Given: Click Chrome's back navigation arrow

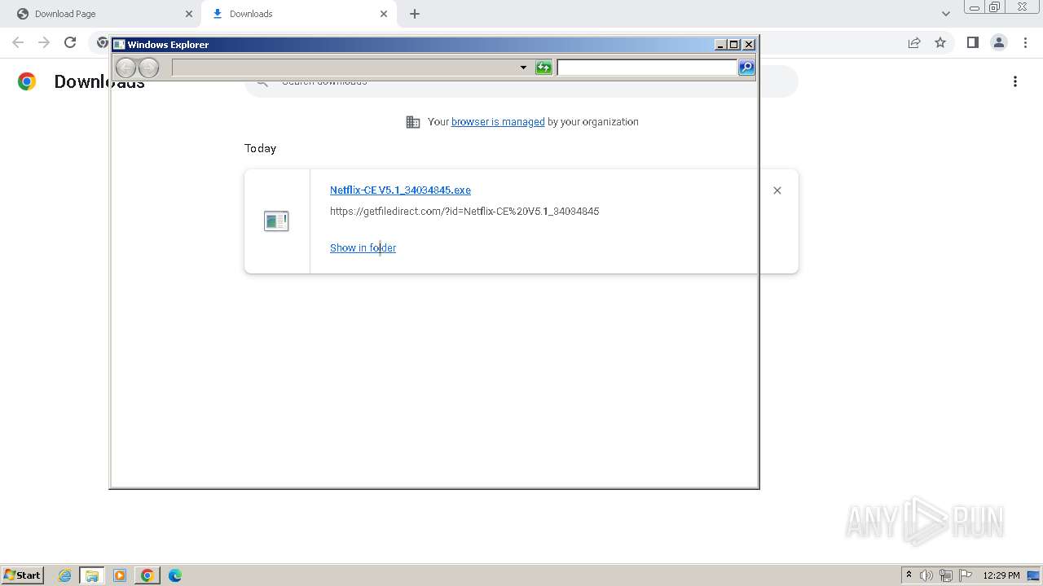Looking at the screenshot, I should click(x=18, y=42).
